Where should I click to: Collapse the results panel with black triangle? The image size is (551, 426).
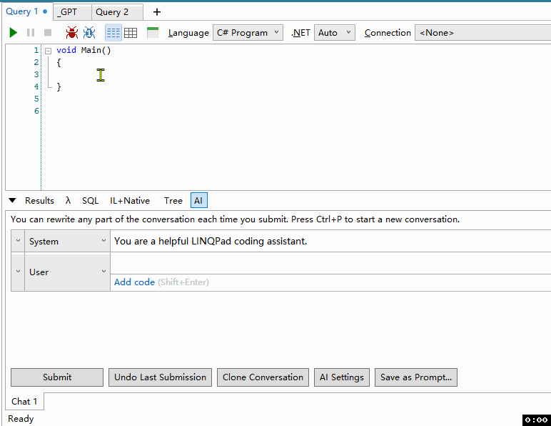pyautogui.click(x=13, y=201)
